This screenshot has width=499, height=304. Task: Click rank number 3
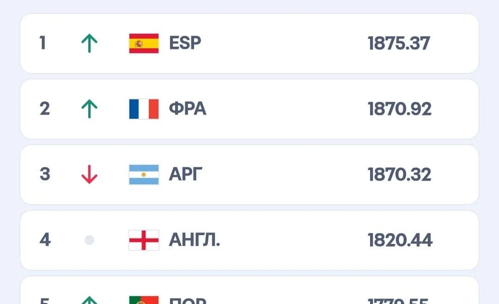click(x=45, y=175)
